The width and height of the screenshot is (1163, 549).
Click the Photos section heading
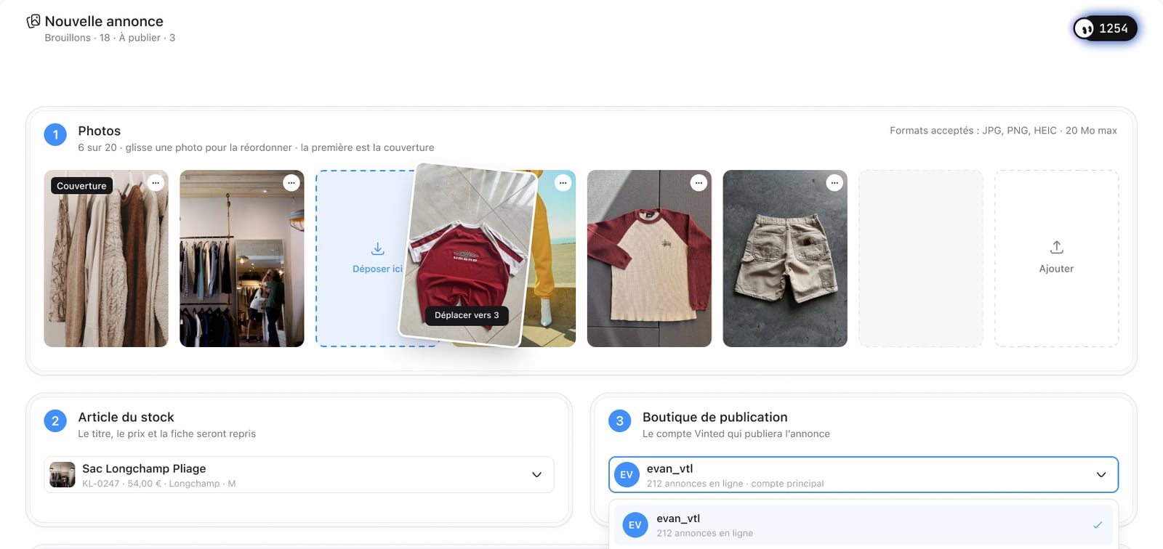click(x=100, y=131)
